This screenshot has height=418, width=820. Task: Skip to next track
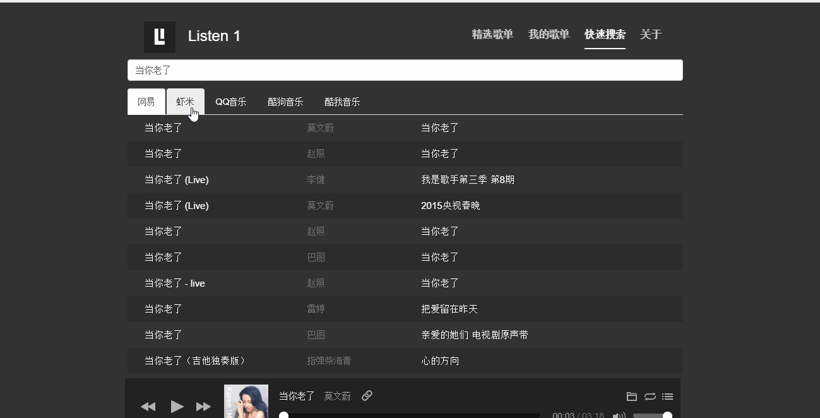[x=203, y=407]
